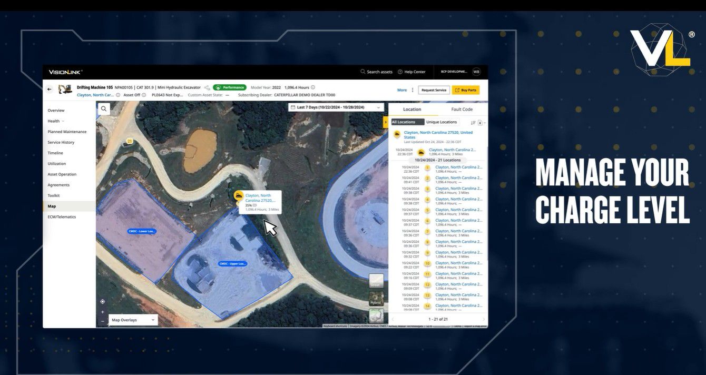The image size is (706, 375).
Task: Recenter map with the locate target icon
Action: click(103, 302)
